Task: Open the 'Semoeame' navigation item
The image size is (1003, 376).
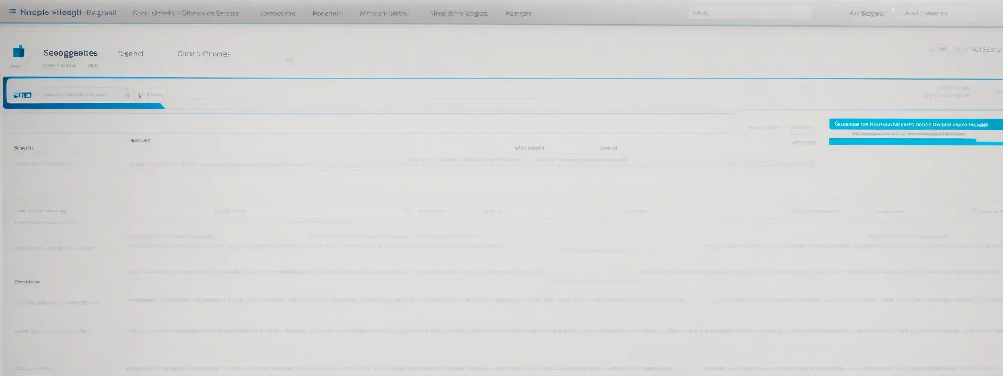Action: pos(277,13)
